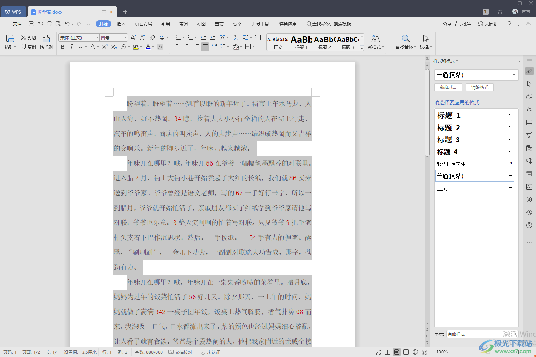Click the Undo arrow icon
The width and height of the screenshot is (536, 357).
point(67,24)
